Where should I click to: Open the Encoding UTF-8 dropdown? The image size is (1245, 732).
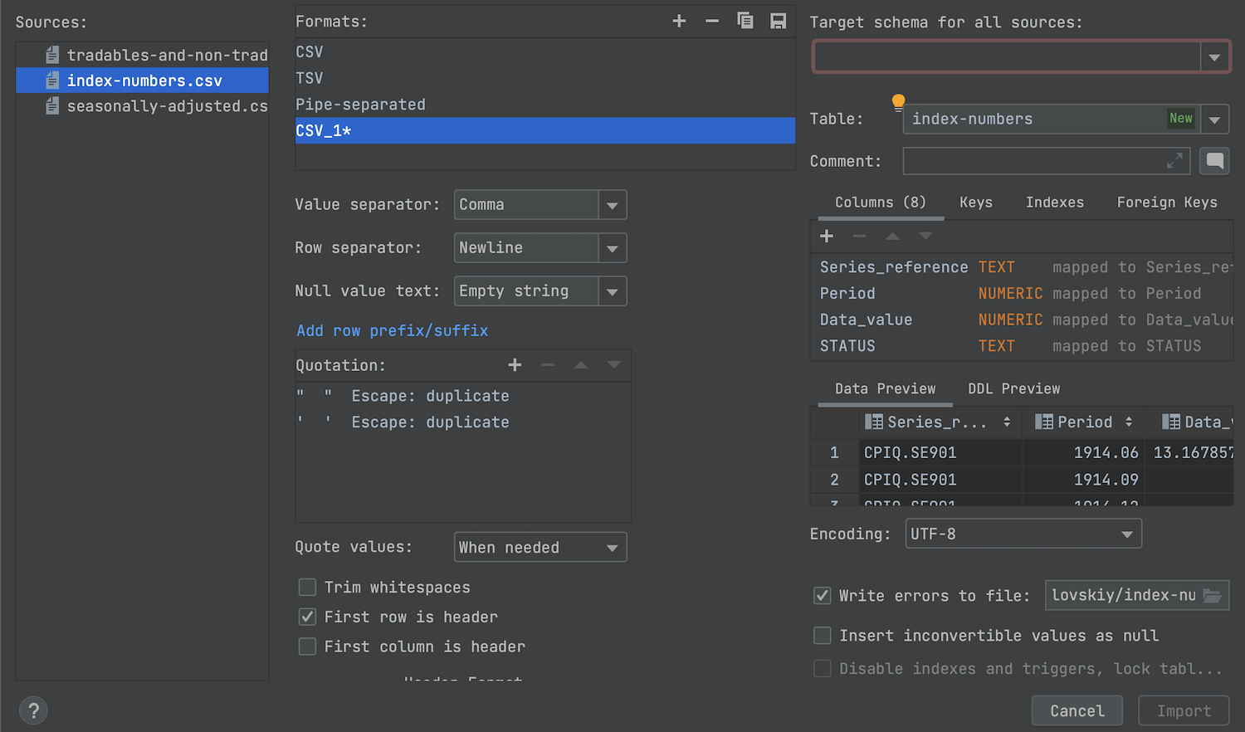point(1126,534)
